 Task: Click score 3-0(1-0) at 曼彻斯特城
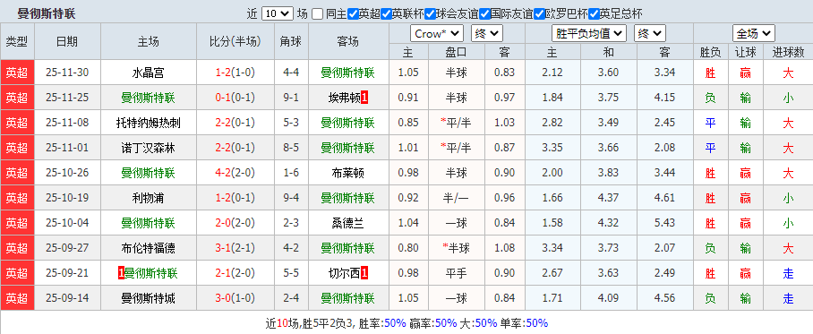point(235,298)
